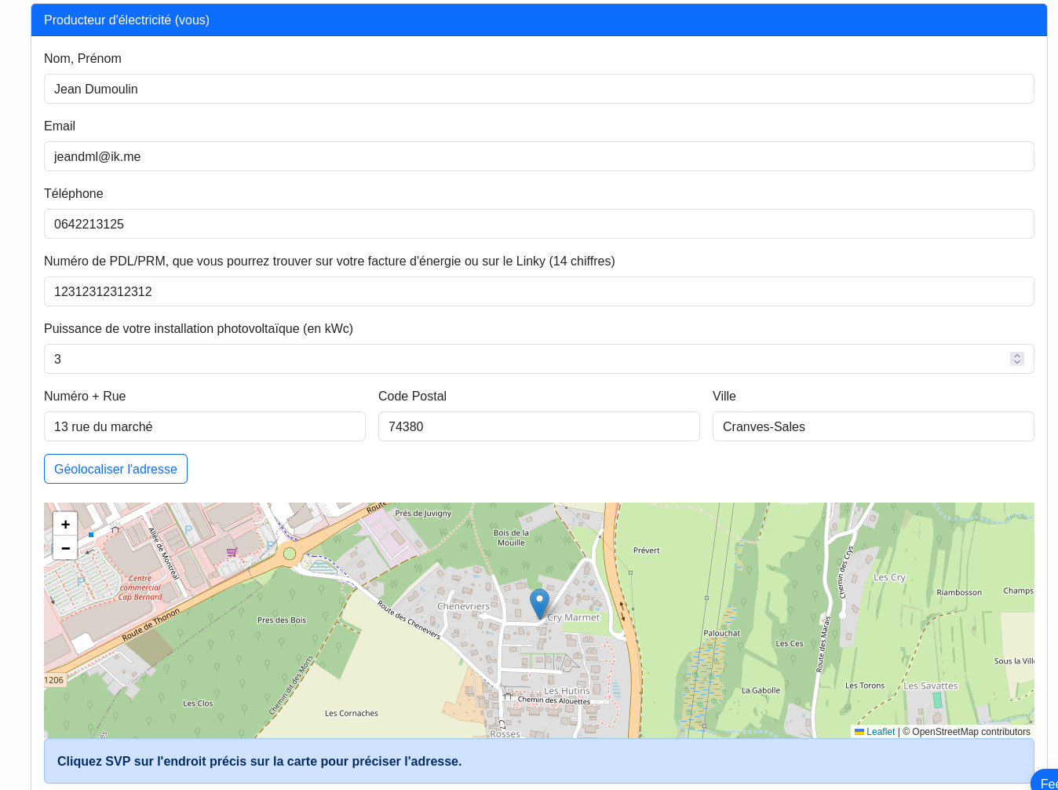
Task: Zoom out on the map with the minus control
Action: click(65, 548)
